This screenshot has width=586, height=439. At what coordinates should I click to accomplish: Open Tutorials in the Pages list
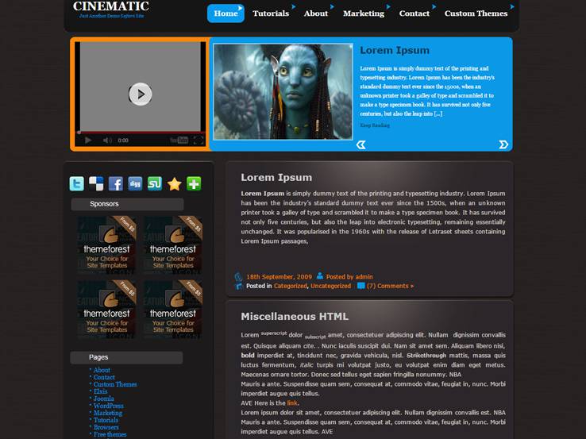click(x=106, y=420)
